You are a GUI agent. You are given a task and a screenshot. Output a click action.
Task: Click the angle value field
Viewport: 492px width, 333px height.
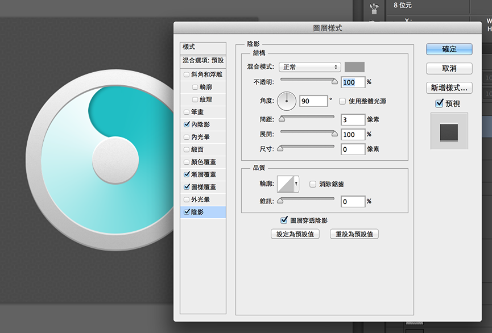point(313,101)
